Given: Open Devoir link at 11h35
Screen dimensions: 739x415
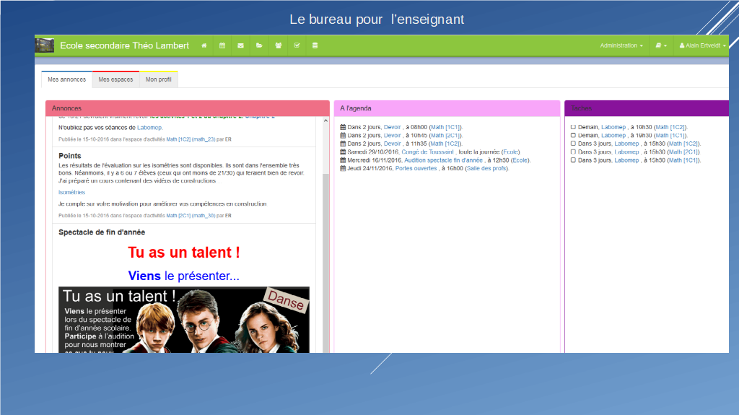Looking at the screenshot, I should tap(392, 144).
